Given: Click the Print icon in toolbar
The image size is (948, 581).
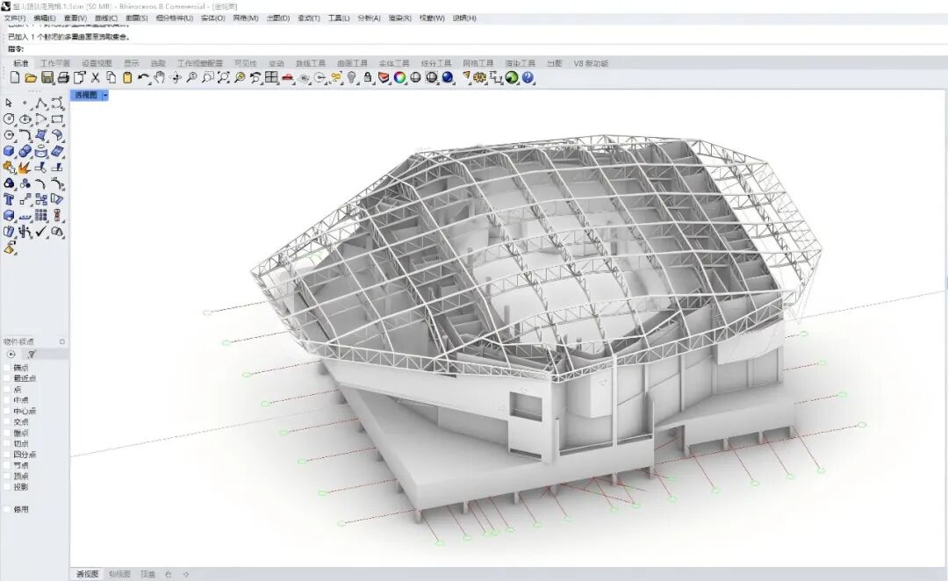Looking at the screenshot, I should 63,78.
